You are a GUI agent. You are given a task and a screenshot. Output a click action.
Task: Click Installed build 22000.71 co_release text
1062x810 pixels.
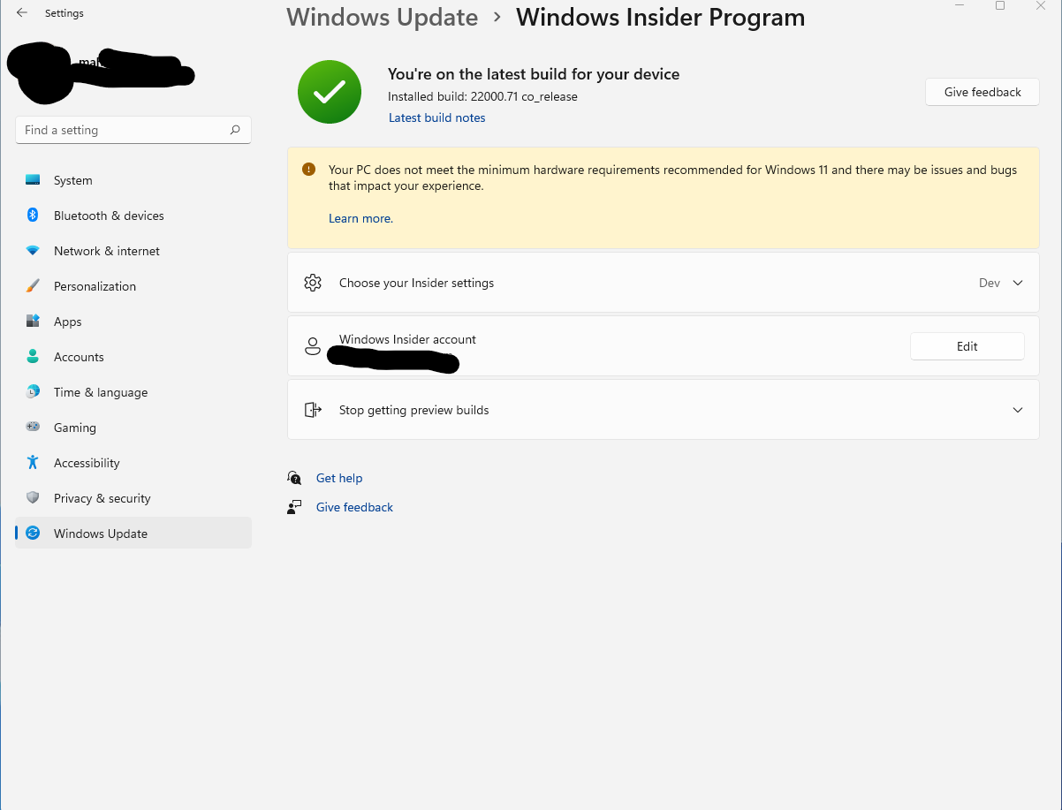[482, 96]
